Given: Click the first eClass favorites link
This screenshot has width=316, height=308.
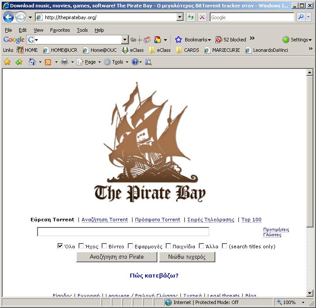Looking at the screenshot, I should (x=133, y=50).
